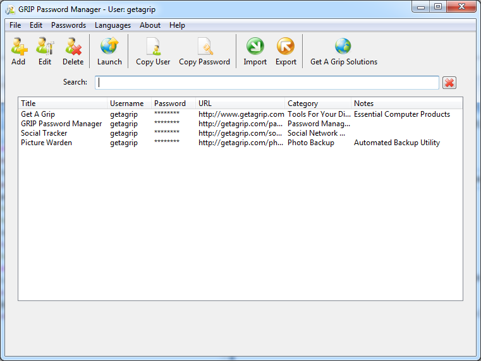Sort by the Category column header

pyautogui.click(x=318, y=103)
